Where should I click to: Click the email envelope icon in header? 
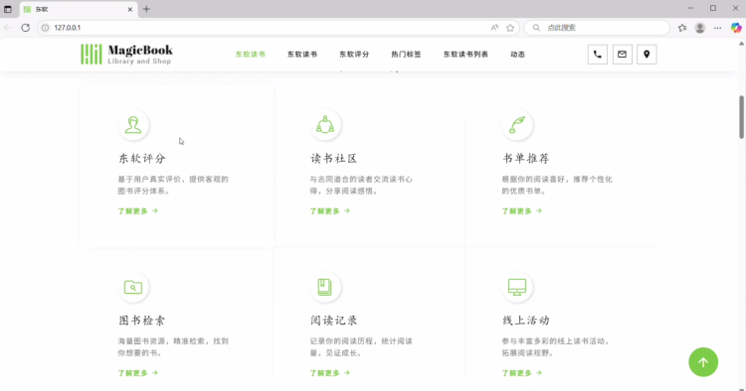click(x=622, y=55)
